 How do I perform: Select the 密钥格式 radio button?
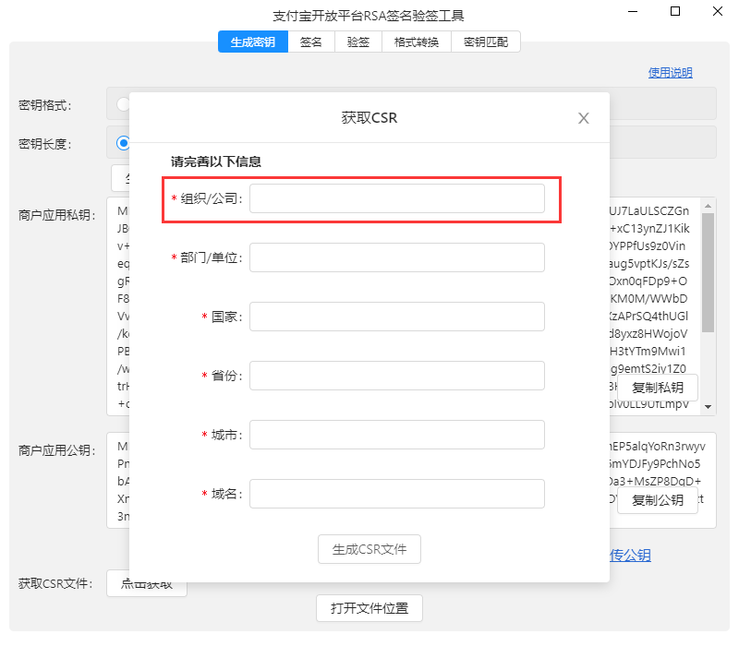123,104
